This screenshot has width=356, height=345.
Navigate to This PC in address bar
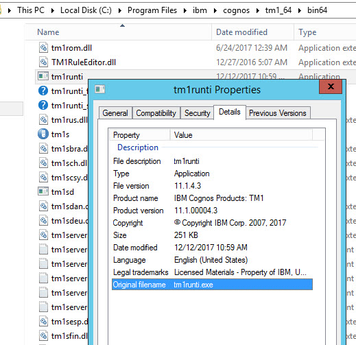[31, 10]
